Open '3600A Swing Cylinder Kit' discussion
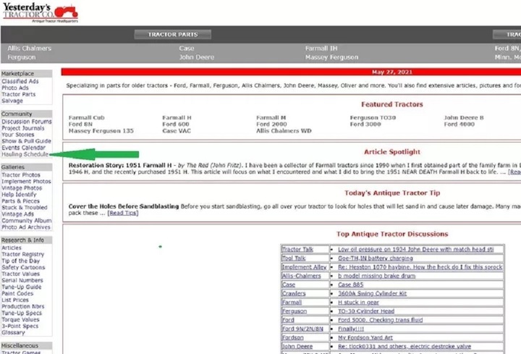521x354 pixels. 372,293
